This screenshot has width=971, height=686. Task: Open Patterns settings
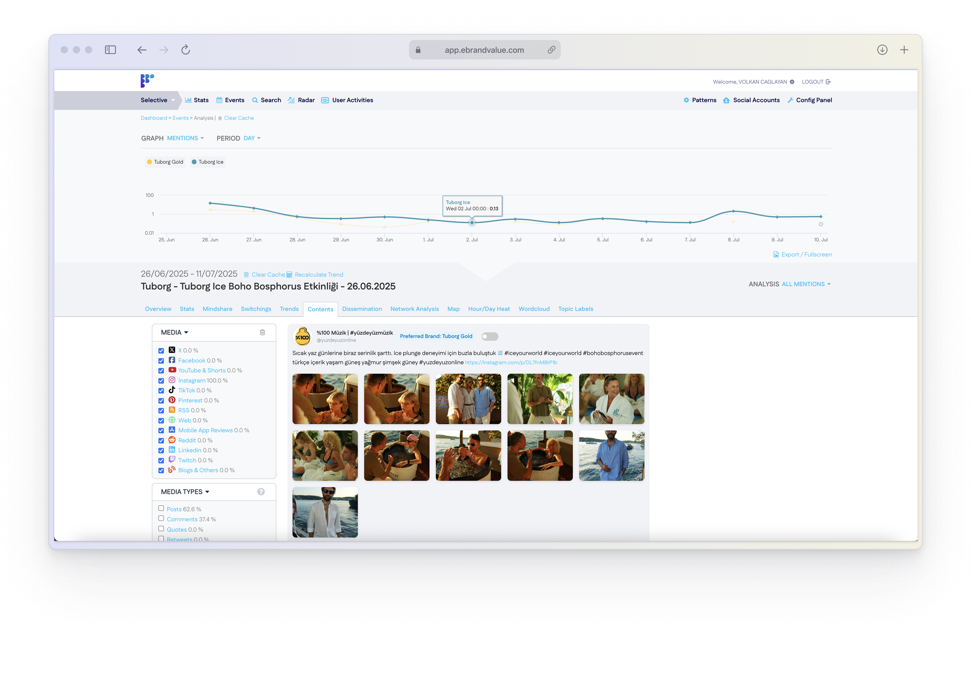click(x=686, y=100)
